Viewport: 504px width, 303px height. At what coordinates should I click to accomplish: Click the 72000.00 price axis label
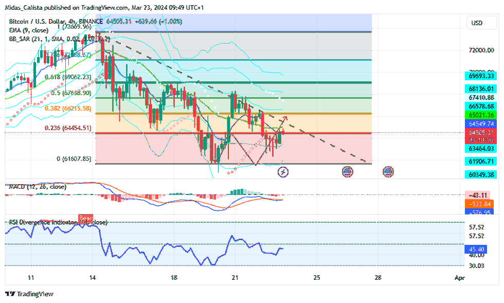click(481, 50)
